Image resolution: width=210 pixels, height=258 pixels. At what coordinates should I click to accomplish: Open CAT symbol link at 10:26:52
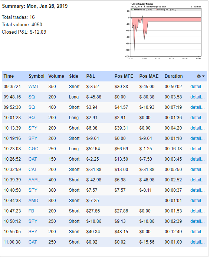click(x=33, y=159)
